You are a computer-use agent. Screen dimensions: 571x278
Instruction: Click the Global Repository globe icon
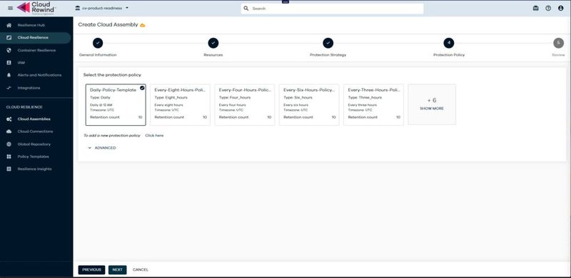pyautogui.click(x=9, y=144)
